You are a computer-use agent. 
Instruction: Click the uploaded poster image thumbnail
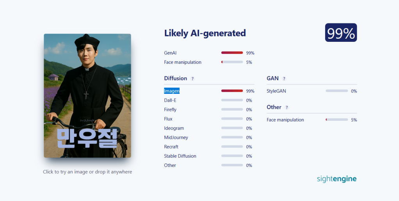87,96
